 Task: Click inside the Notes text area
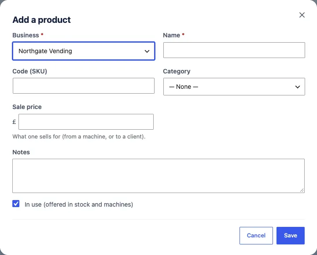point(158,176)
